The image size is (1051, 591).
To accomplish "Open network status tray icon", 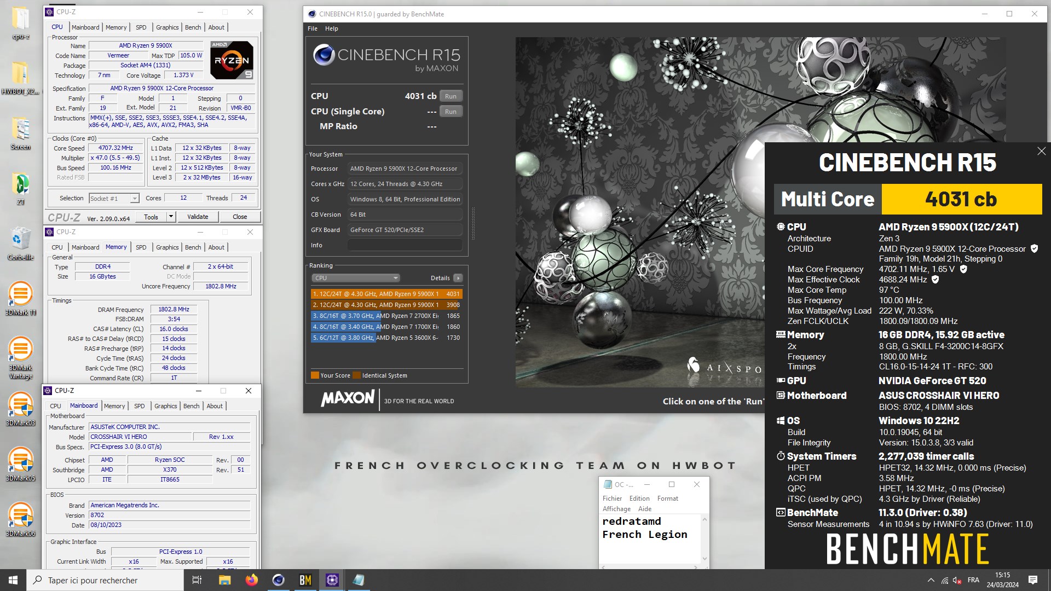I will [x=945, y=580].
